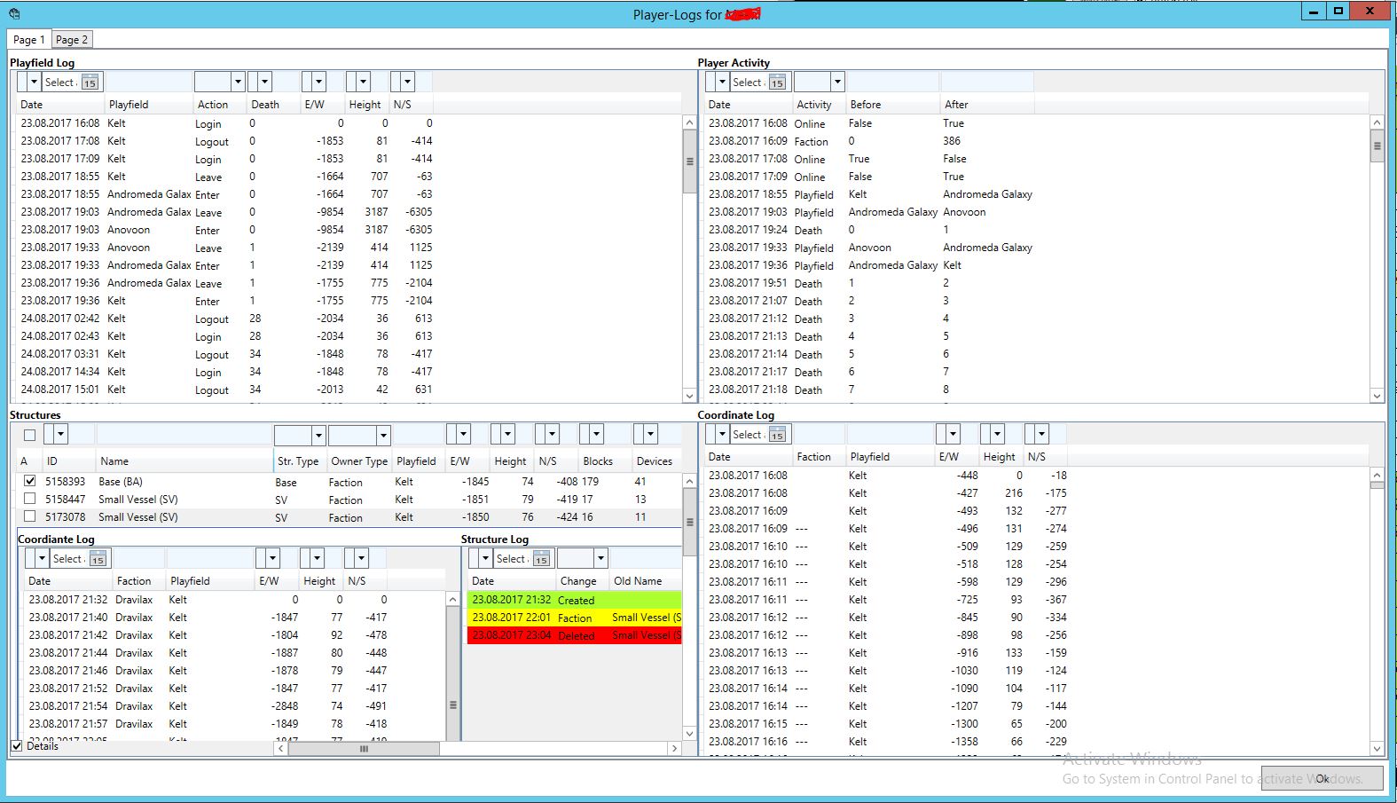
Task: Open the Str. Type filter dropdown
Action: click(318, 435)
